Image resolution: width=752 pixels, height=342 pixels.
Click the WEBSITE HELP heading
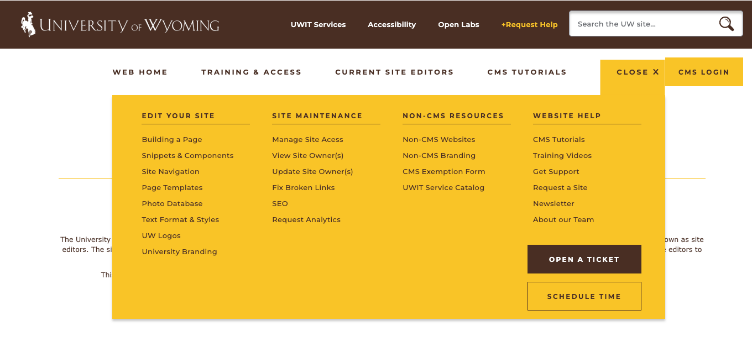coord(567,115)
